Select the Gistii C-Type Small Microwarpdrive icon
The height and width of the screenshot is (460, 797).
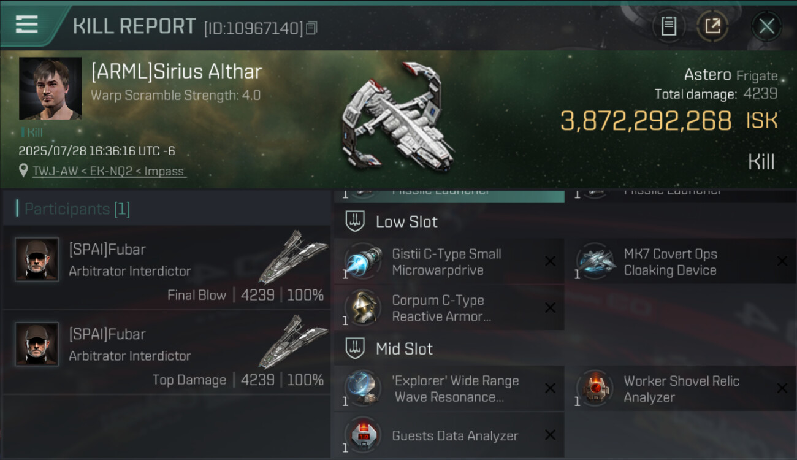point(363,262)
